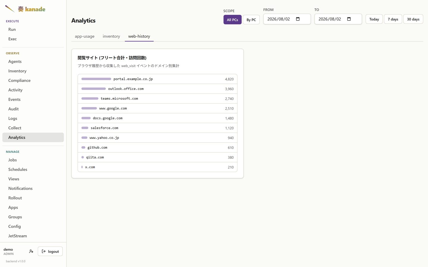Viewport: 428px width, 267px height.
Task: Open Inventory in the sidebar
Action: click(33, 71)
